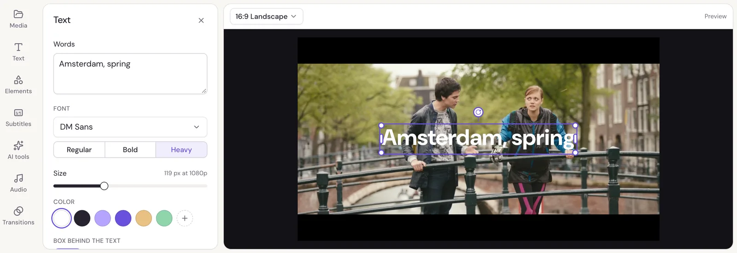Click the text size slider handle
The height and width of the screenshot is (253, 737).
104,186
